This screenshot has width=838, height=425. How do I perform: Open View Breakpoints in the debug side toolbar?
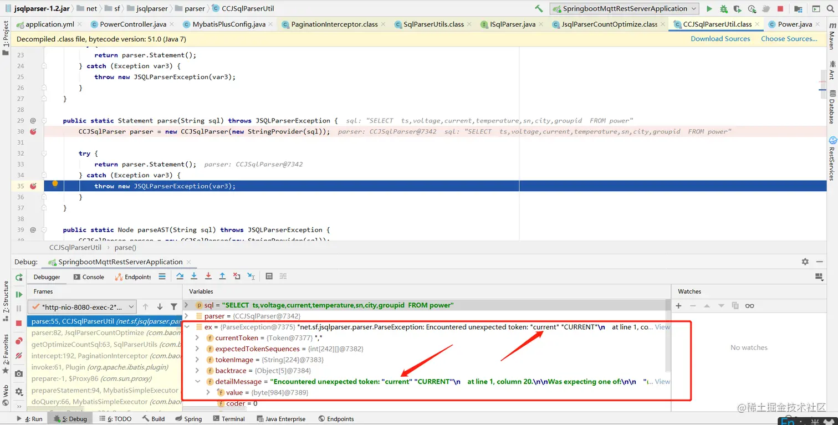(19, 341)
